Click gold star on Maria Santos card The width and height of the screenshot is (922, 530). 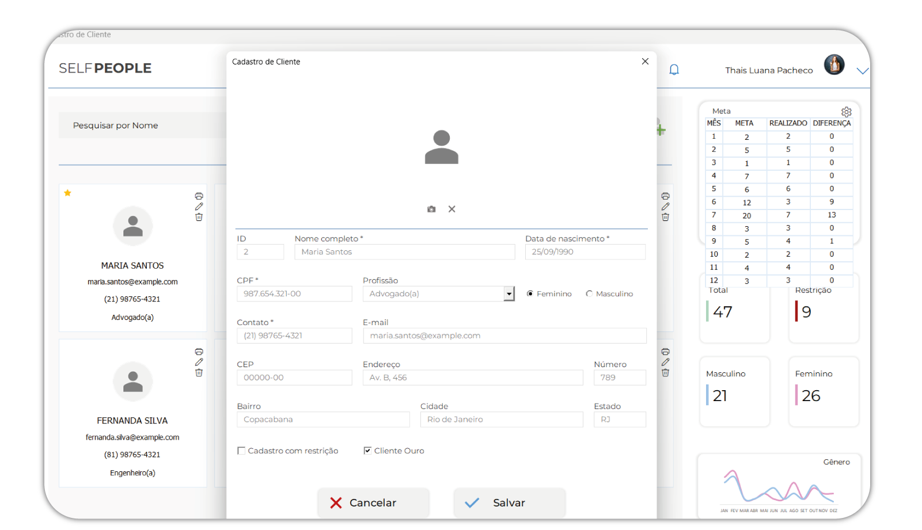click(x=68, y=193)
